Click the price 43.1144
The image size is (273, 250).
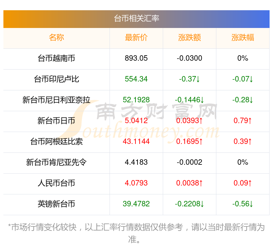[136, 142]
